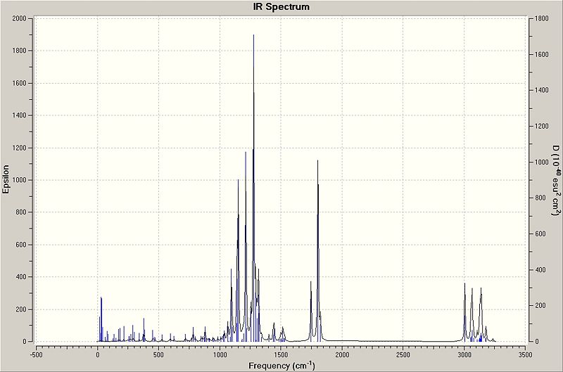Click the Frequency (cm-1) axis label
The image size is (563, 372).
[281, 366]
